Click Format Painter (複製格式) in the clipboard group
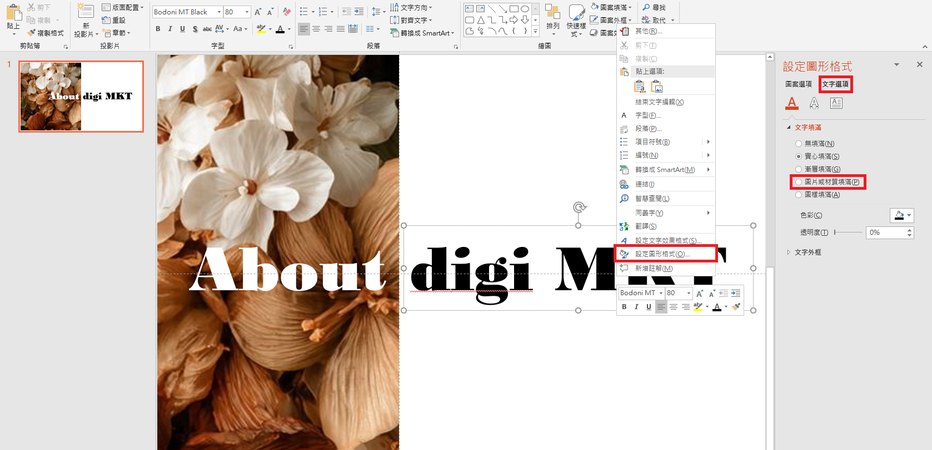 [46, 33]
